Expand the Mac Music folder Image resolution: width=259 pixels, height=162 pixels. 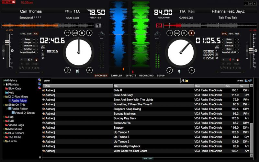(x=4, y=129)
